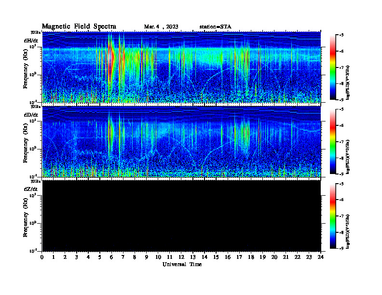The width and height of the screenshot is (382, 295).
Task: Click the time axis tick label "22"
Action: [x=298, y=257]
